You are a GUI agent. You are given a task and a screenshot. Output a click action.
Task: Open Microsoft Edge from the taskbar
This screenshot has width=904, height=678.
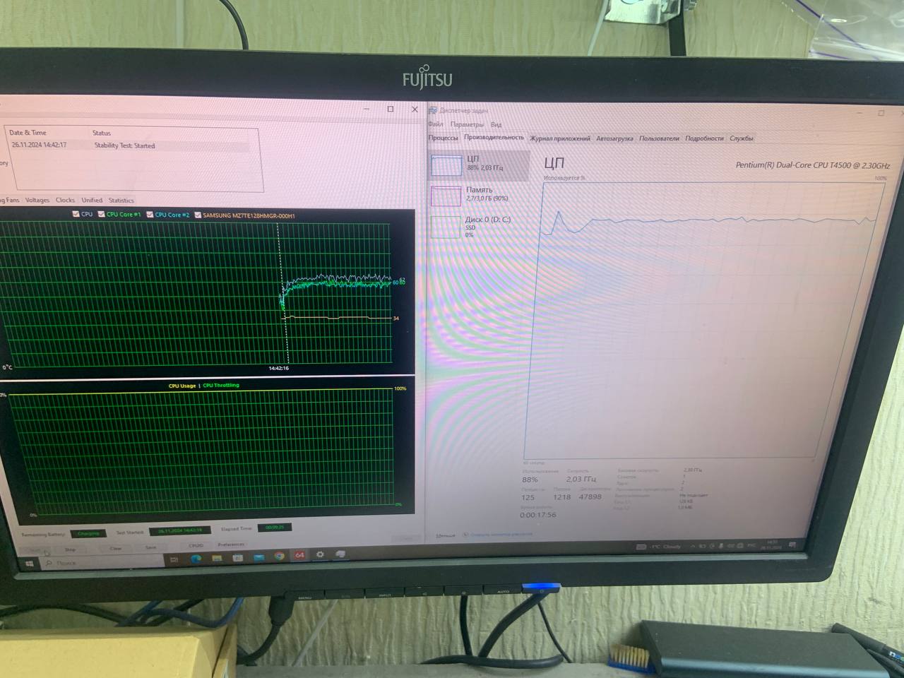coord(196,559)
